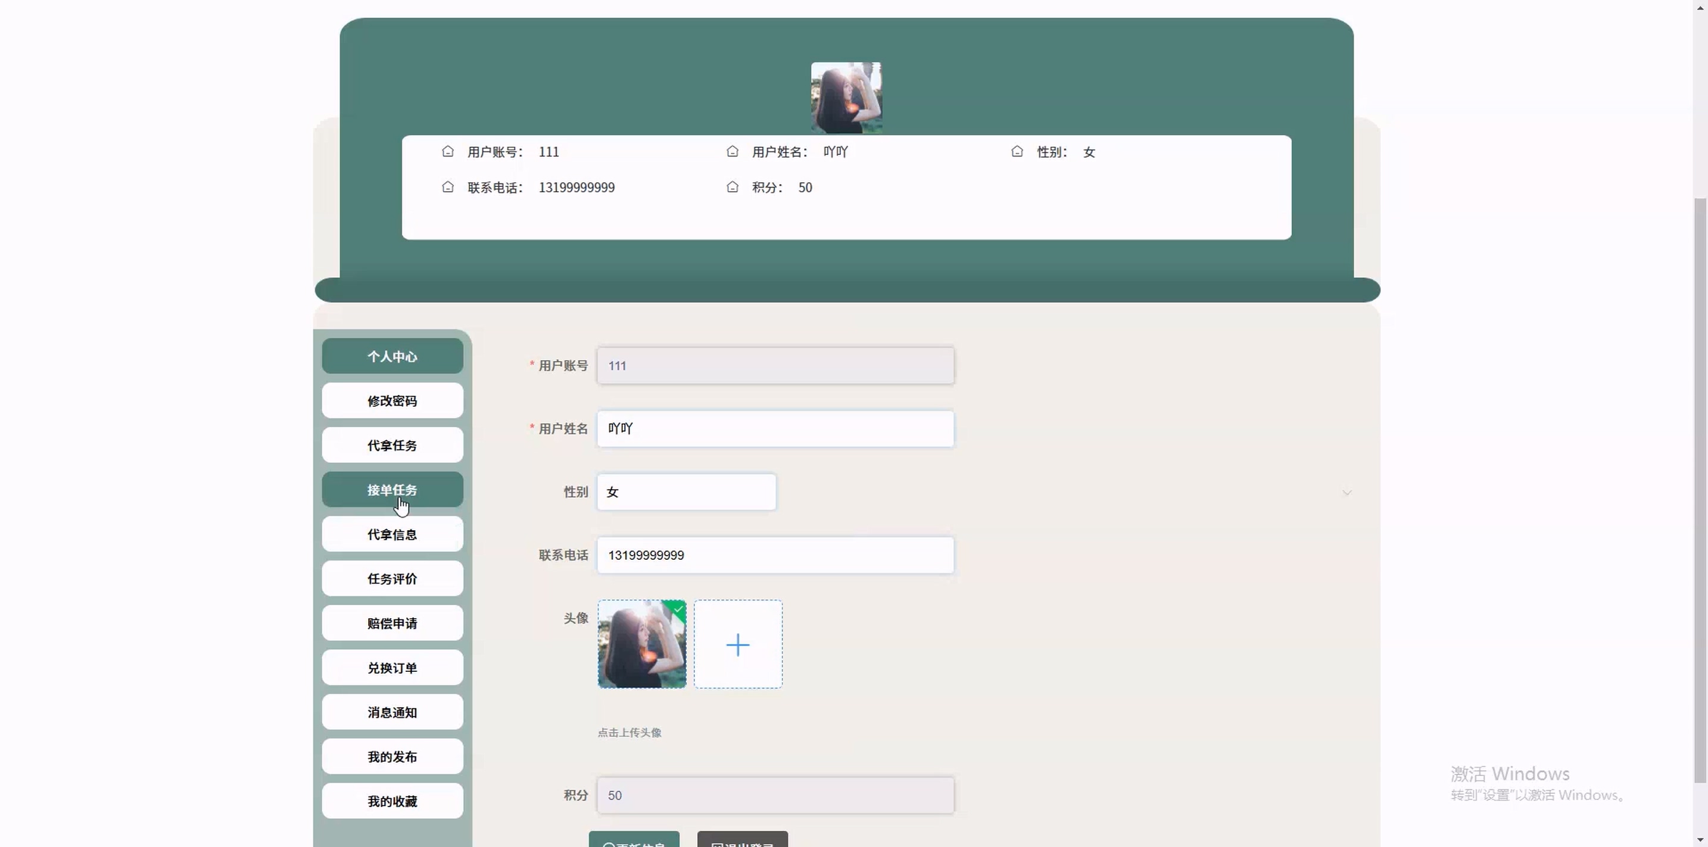The height and width of the screenshot is (847, 1708).
Task: Click the home icon beside 联系电话
Action: [x=448, y=187]
